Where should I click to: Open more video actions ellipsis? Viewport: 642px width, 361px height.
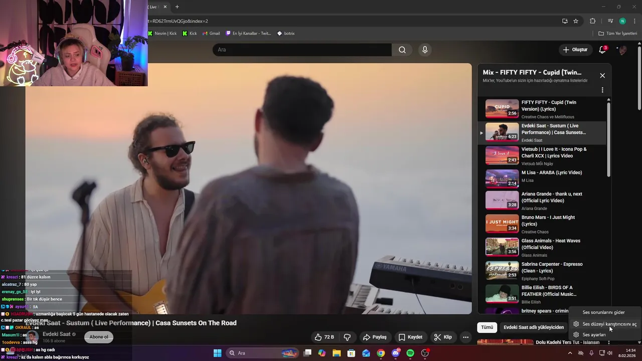pos(465,337)
